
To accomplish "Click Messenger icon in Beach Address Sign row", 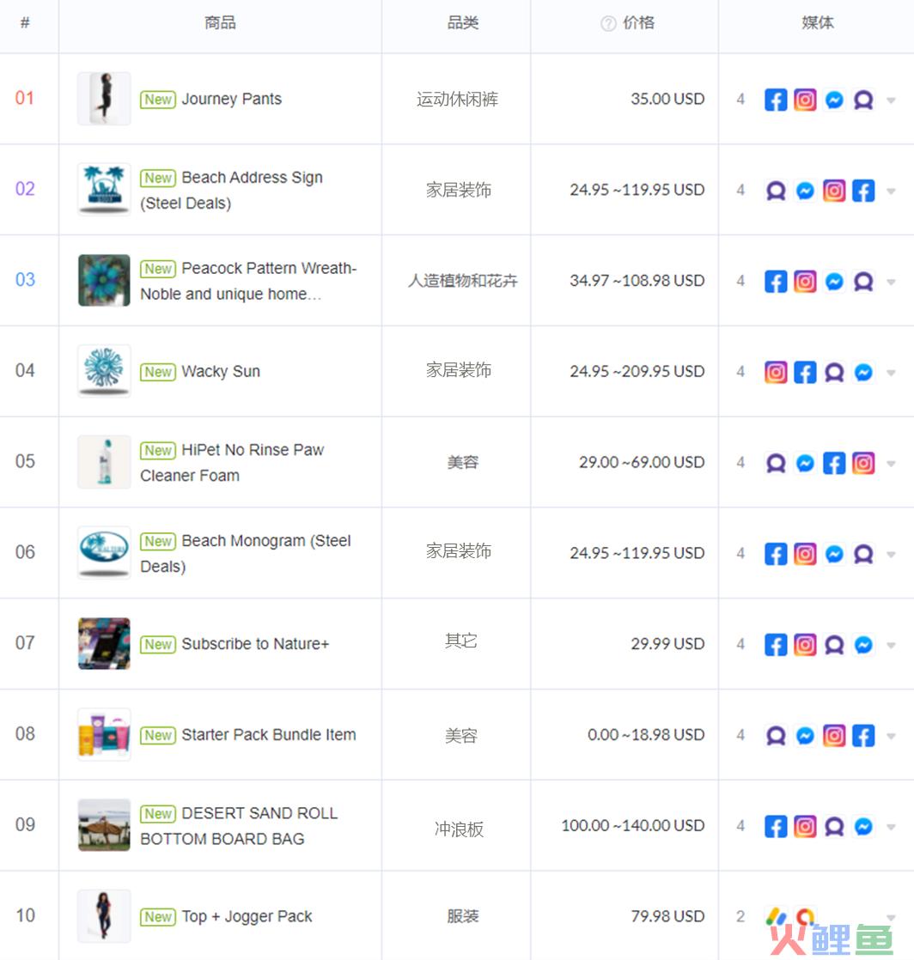I will [805, 191].
